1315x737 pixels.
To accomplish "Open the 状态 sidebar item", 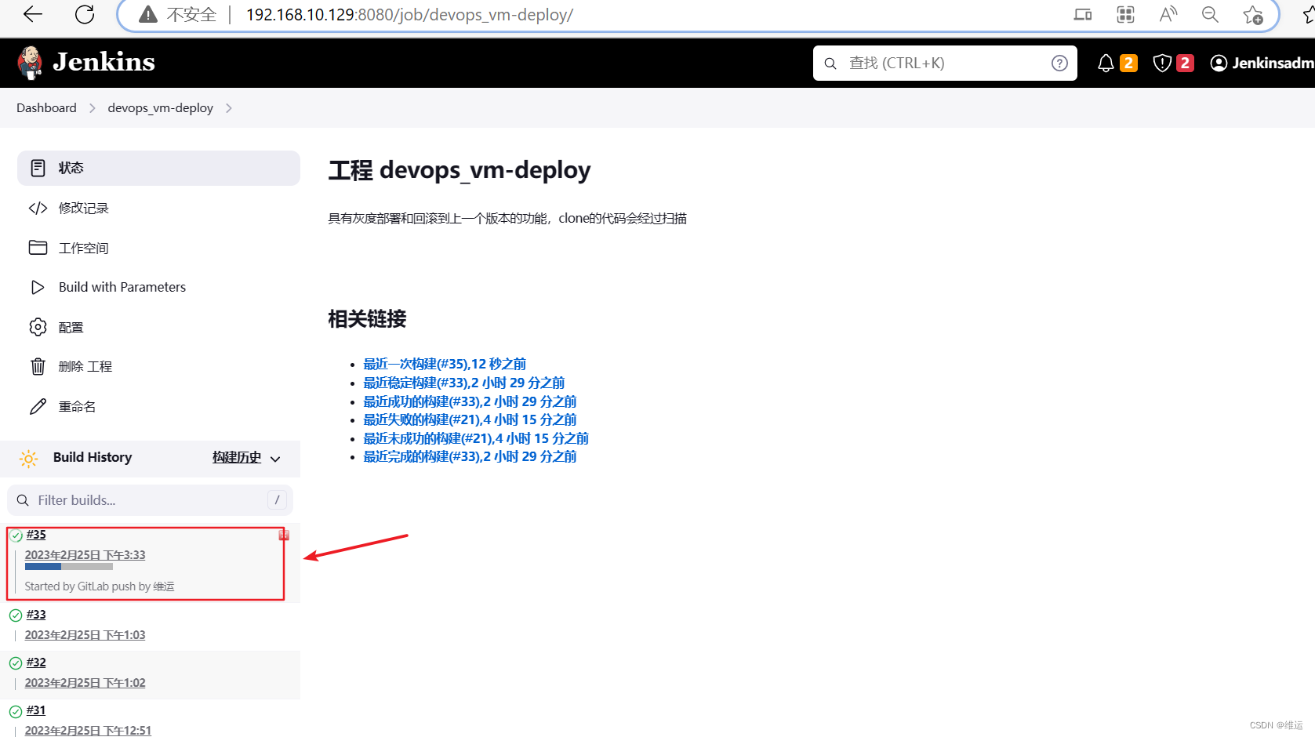I will (x=158, y=168).
